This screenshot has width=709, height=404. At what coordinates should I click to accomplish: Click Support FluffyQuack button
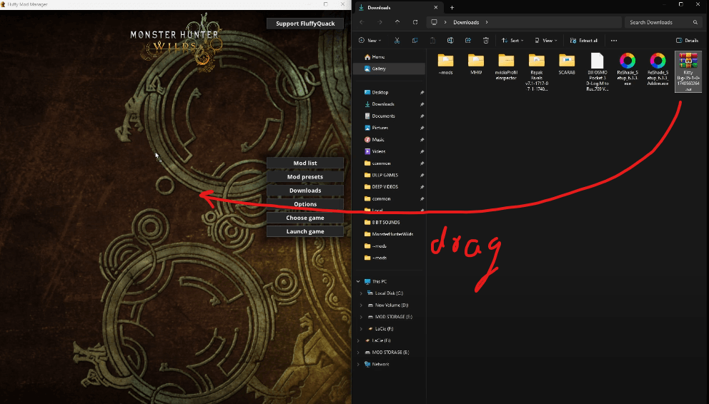(x=305, y=24)
